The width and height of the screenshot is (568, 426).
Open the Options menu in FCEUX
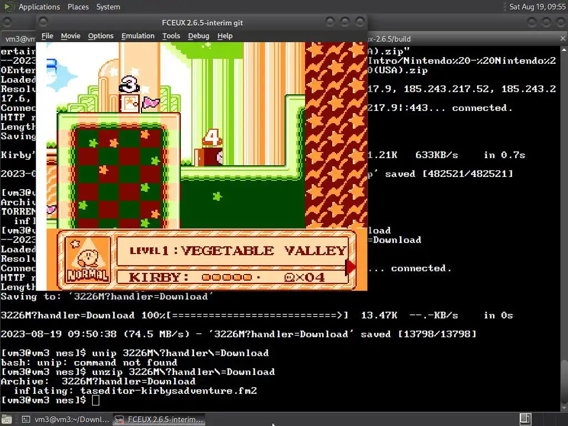(101, 36)
